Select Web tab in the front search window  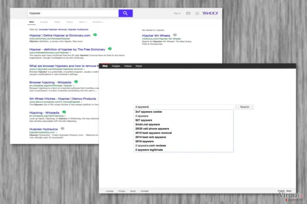[105, 66]
